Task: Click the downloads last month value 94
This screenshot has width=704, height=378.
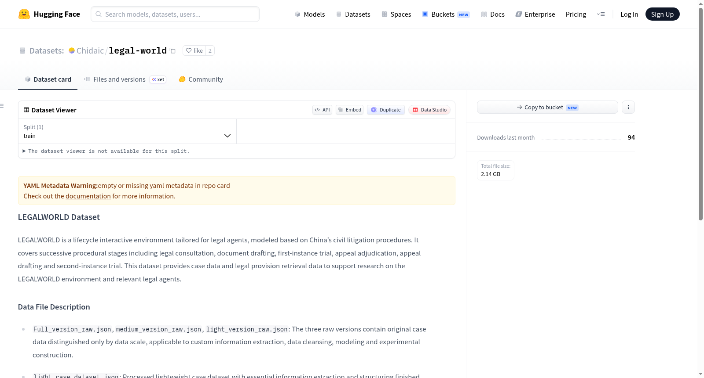Action: (x=631, y=137)
